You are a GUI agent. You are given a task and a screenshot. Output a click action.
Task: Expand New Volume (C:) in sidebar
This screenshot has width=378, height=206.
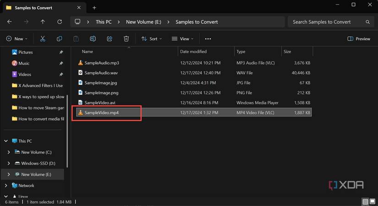click(9, 152)
